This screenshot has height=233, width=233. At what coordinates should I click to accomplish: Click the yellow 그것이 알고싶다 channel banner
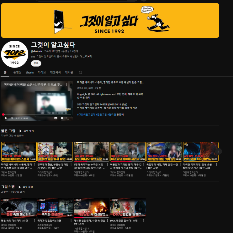[x=110, y=21]
